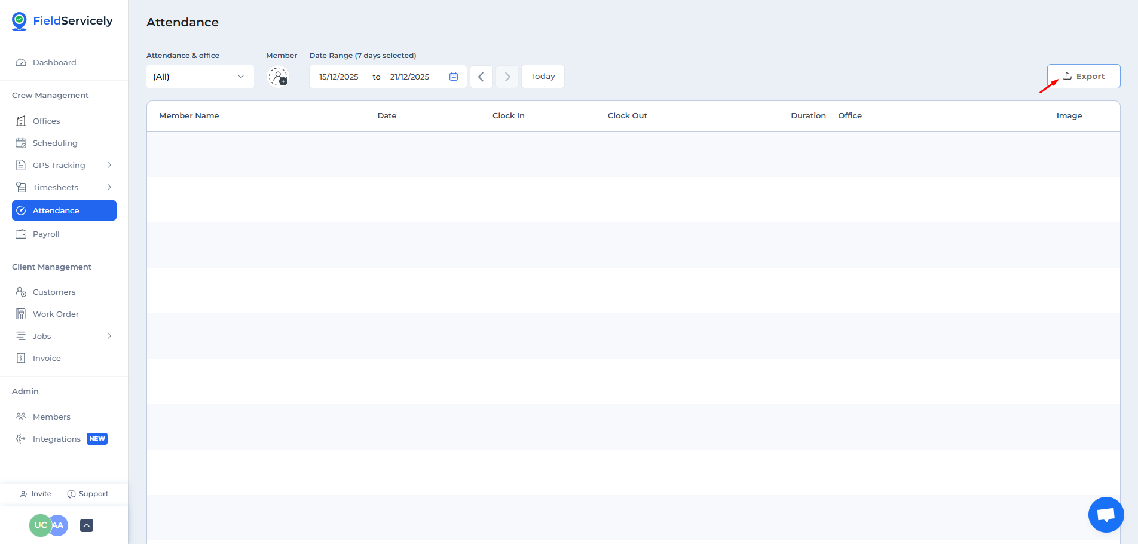This screenshot has width=1138, height=544.
Task: Open the Support link
Action: [x=88, y=494]
